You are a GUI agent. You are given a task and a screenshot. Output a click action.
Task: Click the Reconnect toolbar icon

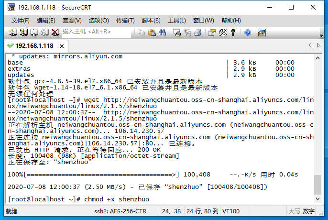45,33
